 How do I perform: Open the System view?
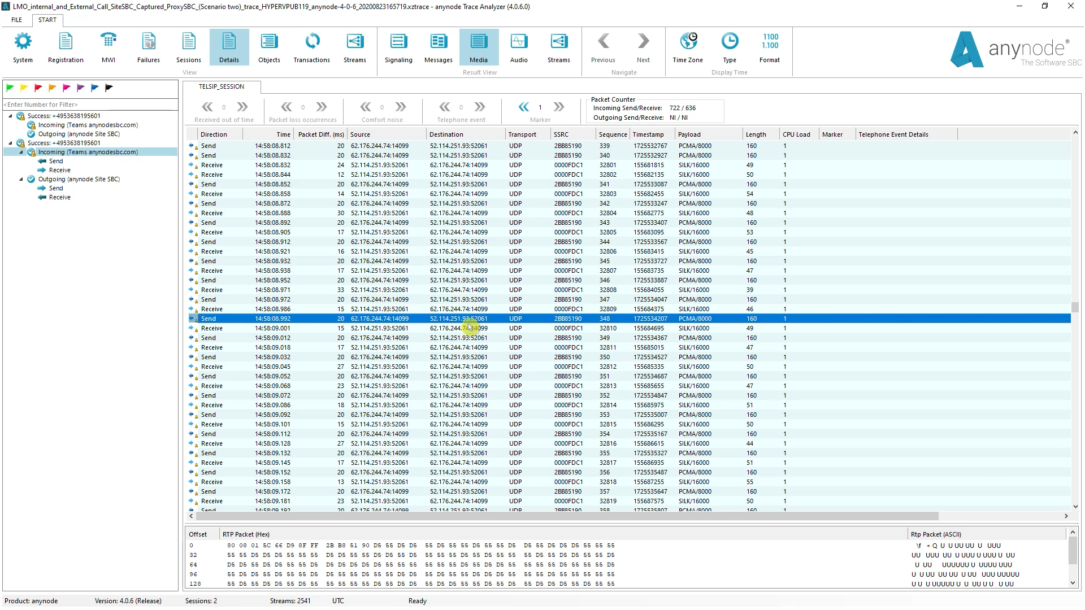pos(23,47)
